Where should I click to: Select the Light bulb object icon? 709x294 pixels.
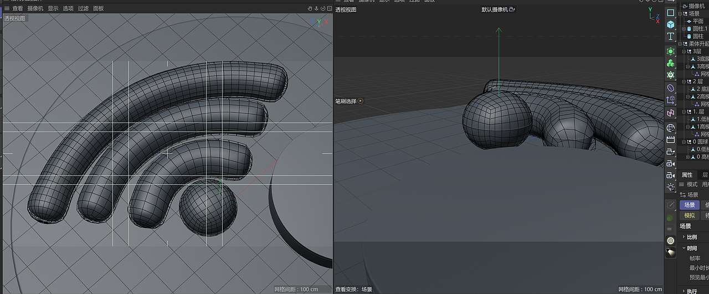tap(671, 187)
